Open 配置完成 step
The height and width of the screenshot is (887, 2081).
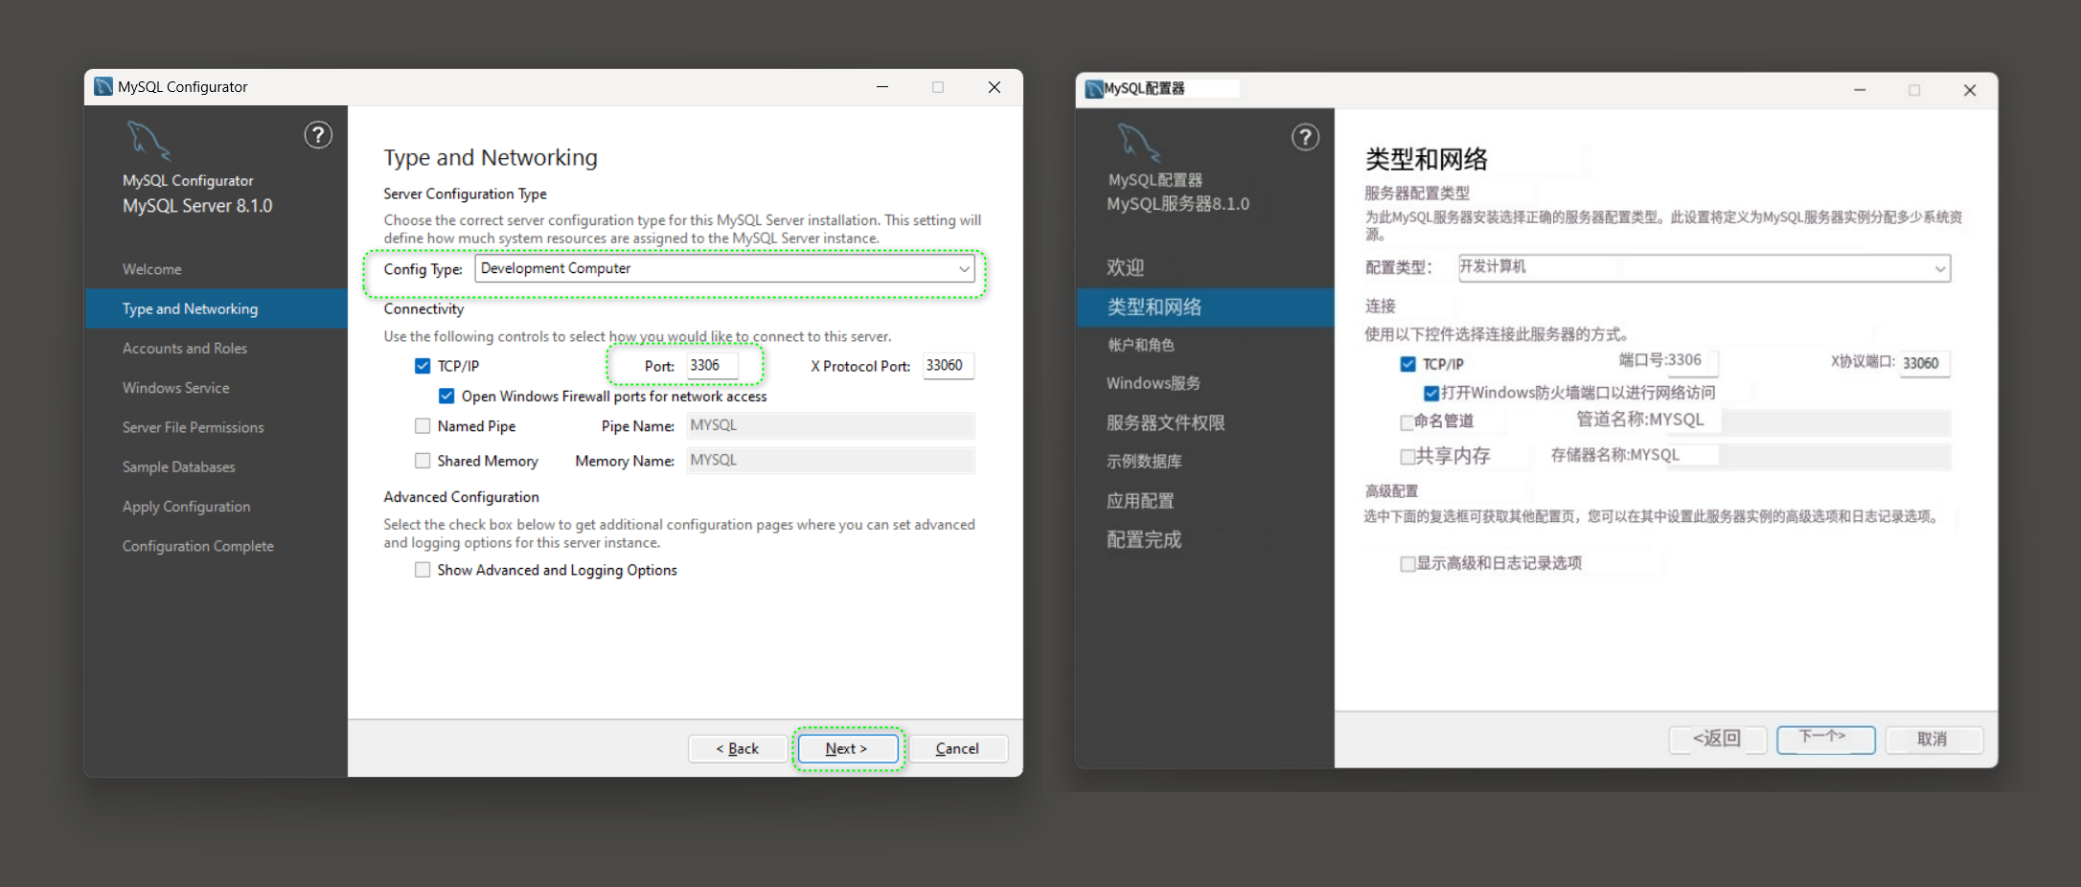[1144, 539]
